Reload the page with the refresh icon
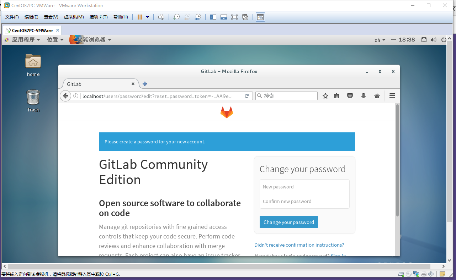Image resolution: width=456 pixels, height=280 pixels. 246,96
